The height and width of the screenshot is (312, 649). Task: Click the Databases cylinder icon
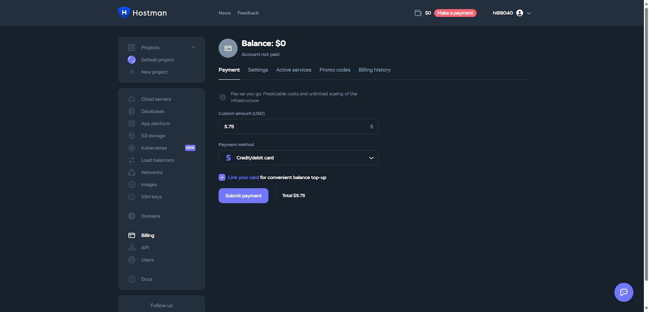131,111
